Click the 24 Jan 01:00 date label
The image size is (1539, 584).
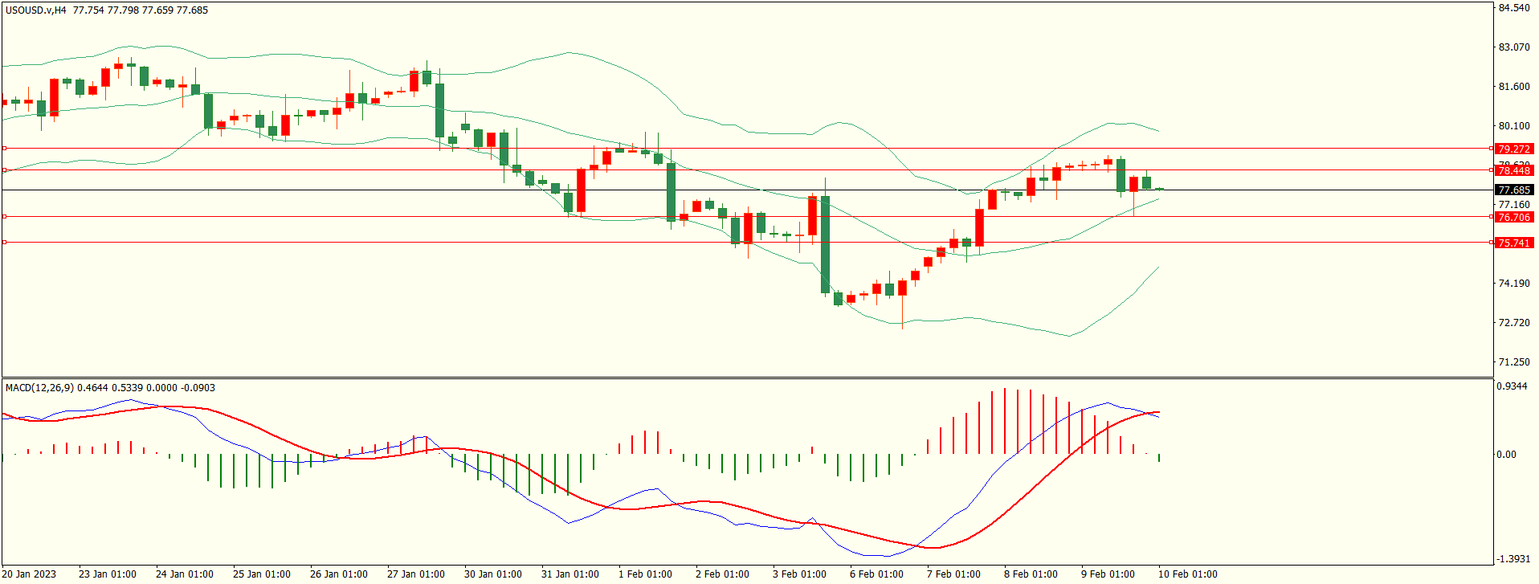[185, 574]
